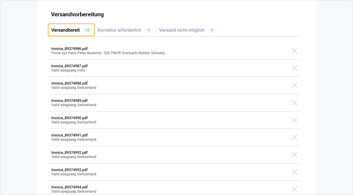Select the Versand nicht möglich tab
Screen dimensions: 353x195
(x=182, y=30)
